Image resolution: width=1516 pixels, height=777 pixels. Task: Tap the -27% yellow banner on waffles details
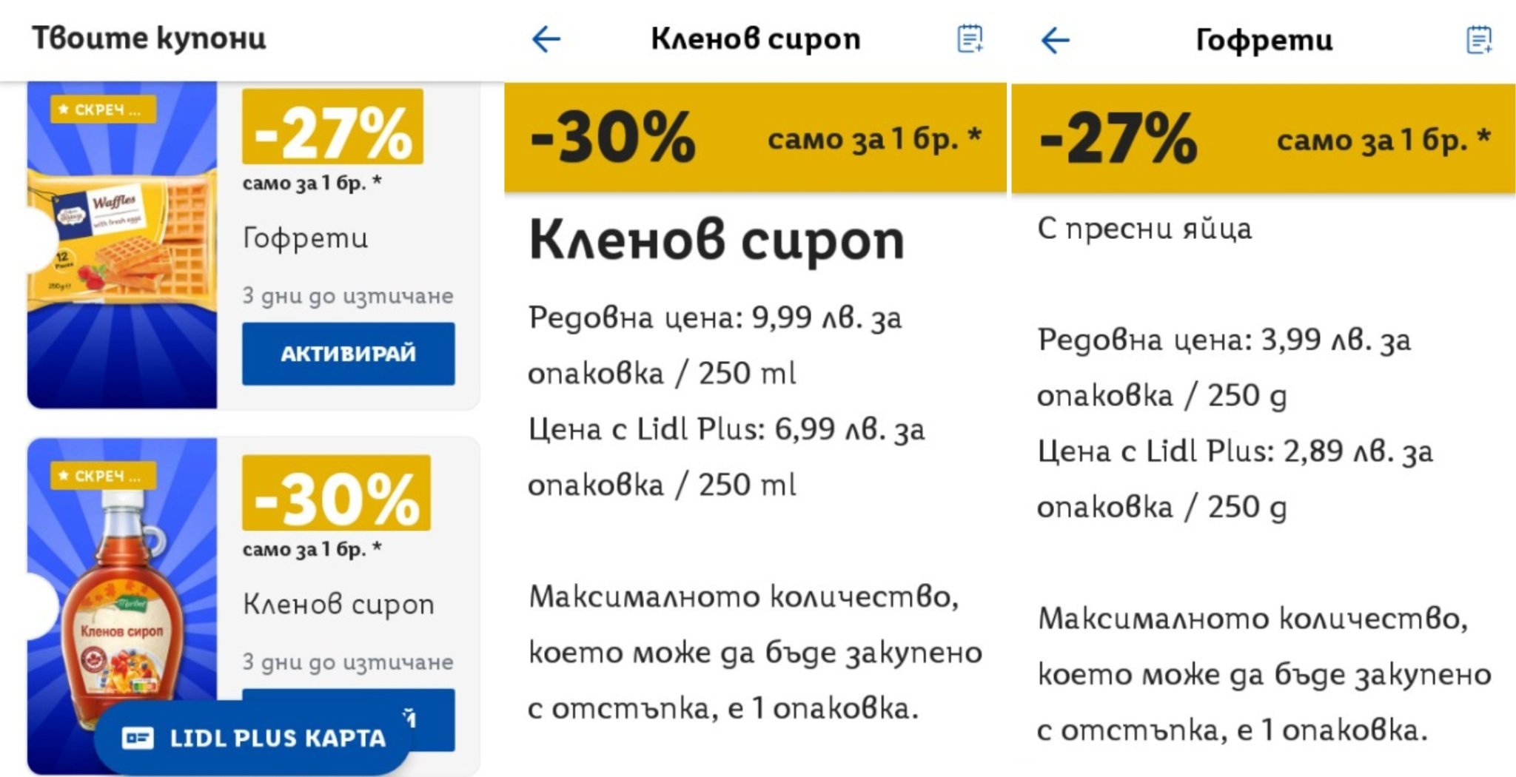coord(1263,139)
